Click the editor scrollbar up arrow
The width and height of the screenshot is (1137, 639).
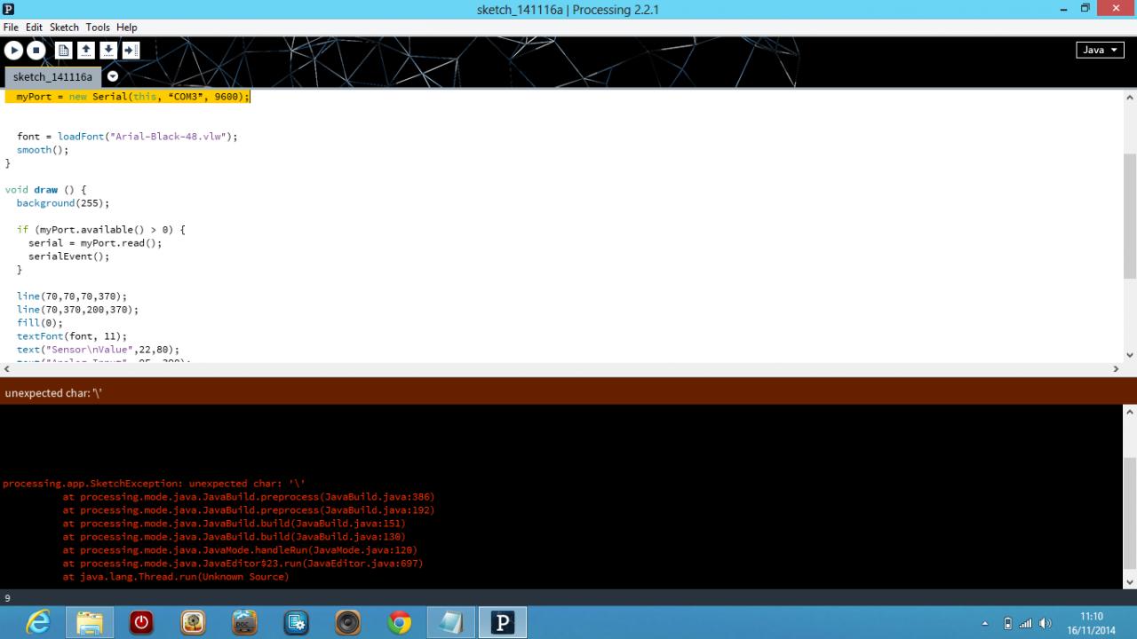pyautogui.click(x=1130, y=97)
